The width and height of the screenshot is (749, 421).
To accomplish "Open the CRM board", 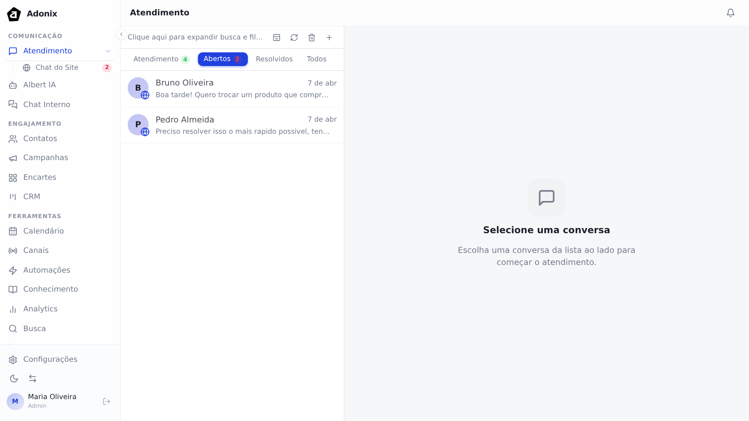I will click(60, 197).
